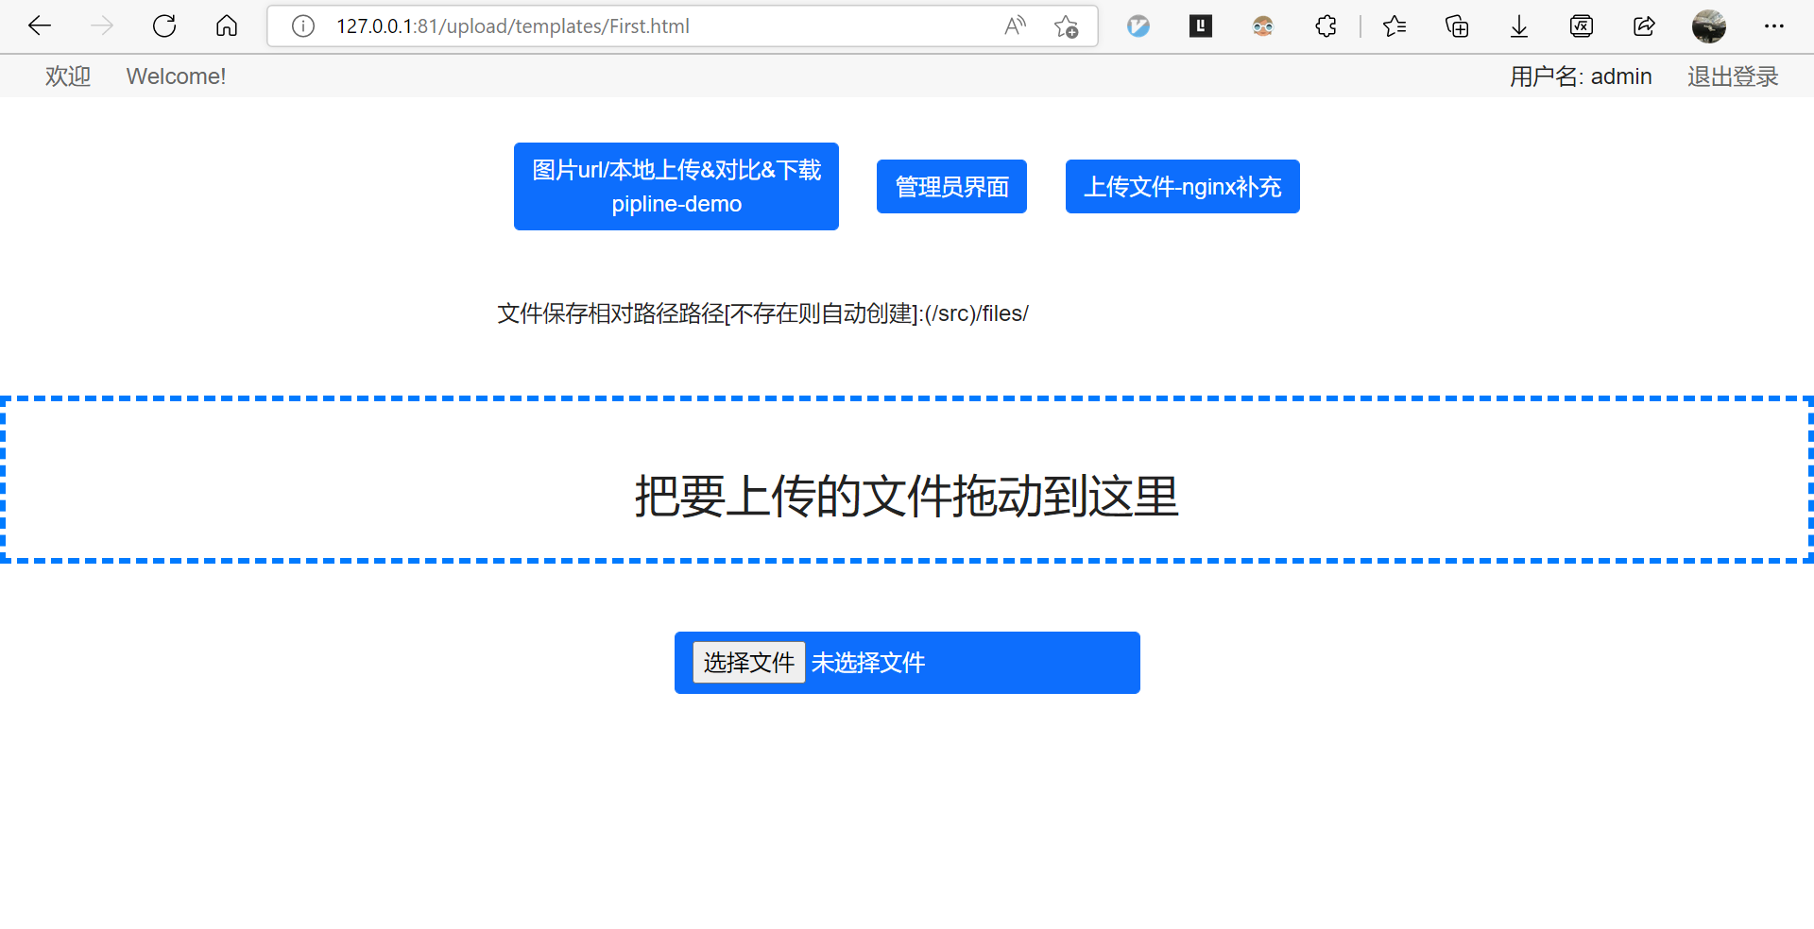The height and width of the screenshot is (929, 1814).
Task: Open the browser home page
Action: [227, 26]
